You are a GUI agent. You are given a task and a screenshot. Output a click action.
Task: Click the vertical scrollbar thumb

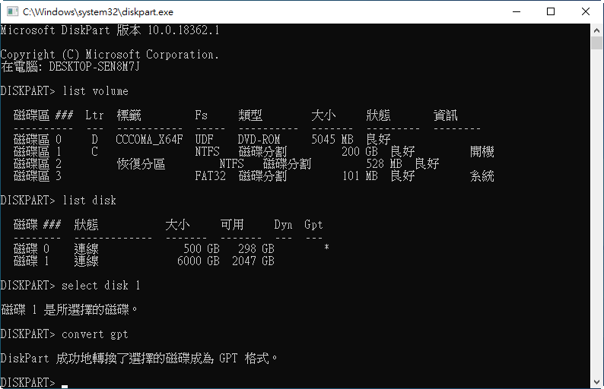click(596, 43)
